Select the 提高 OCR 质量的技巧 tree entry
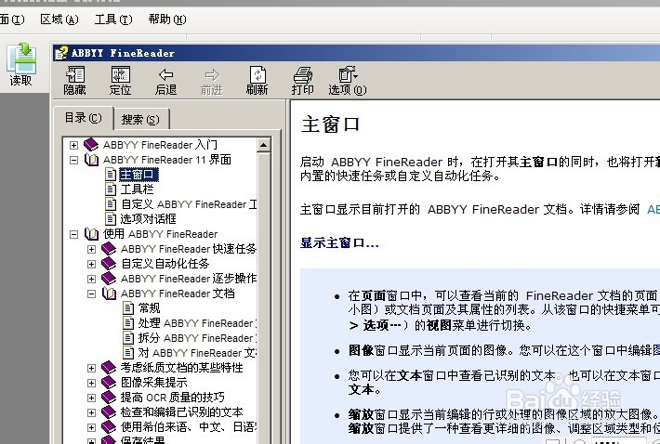The image size is (660, 444). [173, 398]
